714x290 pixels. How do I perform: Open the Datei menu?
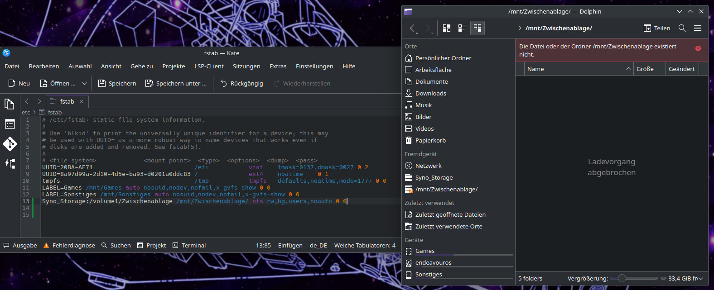12,66
